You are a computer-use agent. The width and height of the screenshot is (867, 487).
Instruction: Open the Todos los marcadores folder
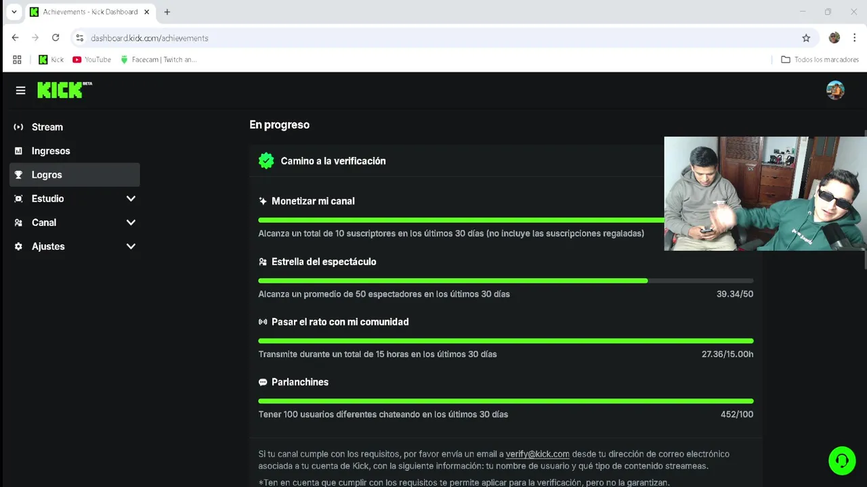(820, 60)
